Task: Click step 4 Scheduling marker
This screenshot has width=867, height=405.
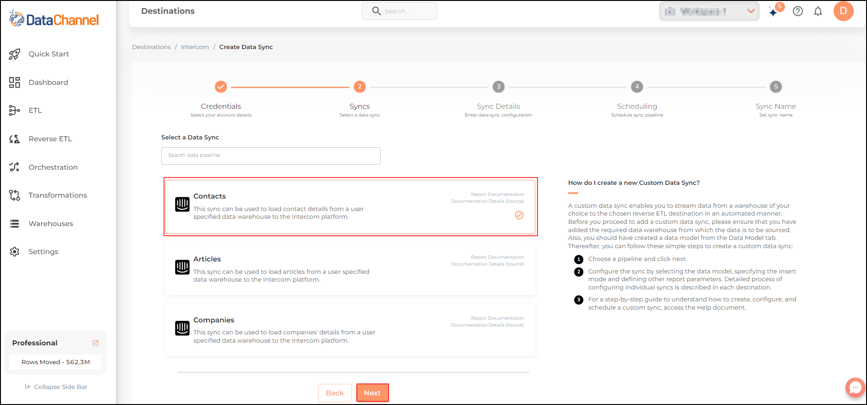Action: tap(637, 87)
